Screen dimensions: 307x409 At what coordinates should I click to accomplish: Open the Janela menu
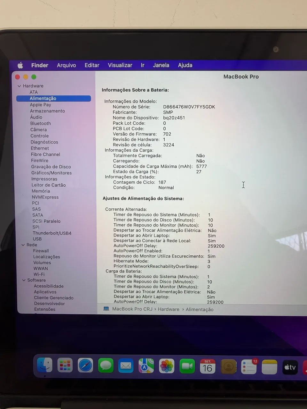[x=161, y=65]
